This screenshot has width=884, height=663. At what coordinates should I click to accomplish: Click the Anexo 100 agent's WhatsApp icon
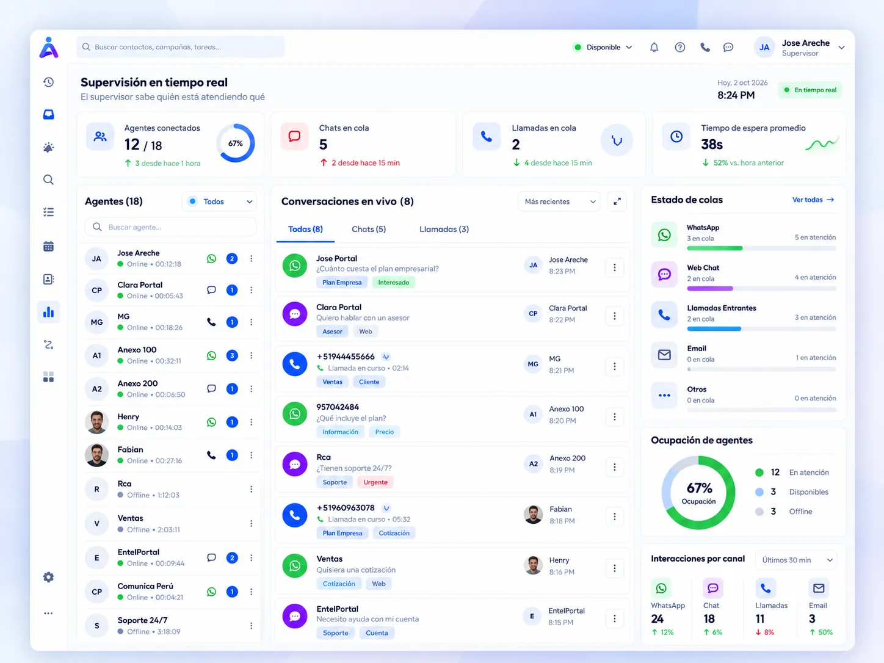tap(211, 355)
